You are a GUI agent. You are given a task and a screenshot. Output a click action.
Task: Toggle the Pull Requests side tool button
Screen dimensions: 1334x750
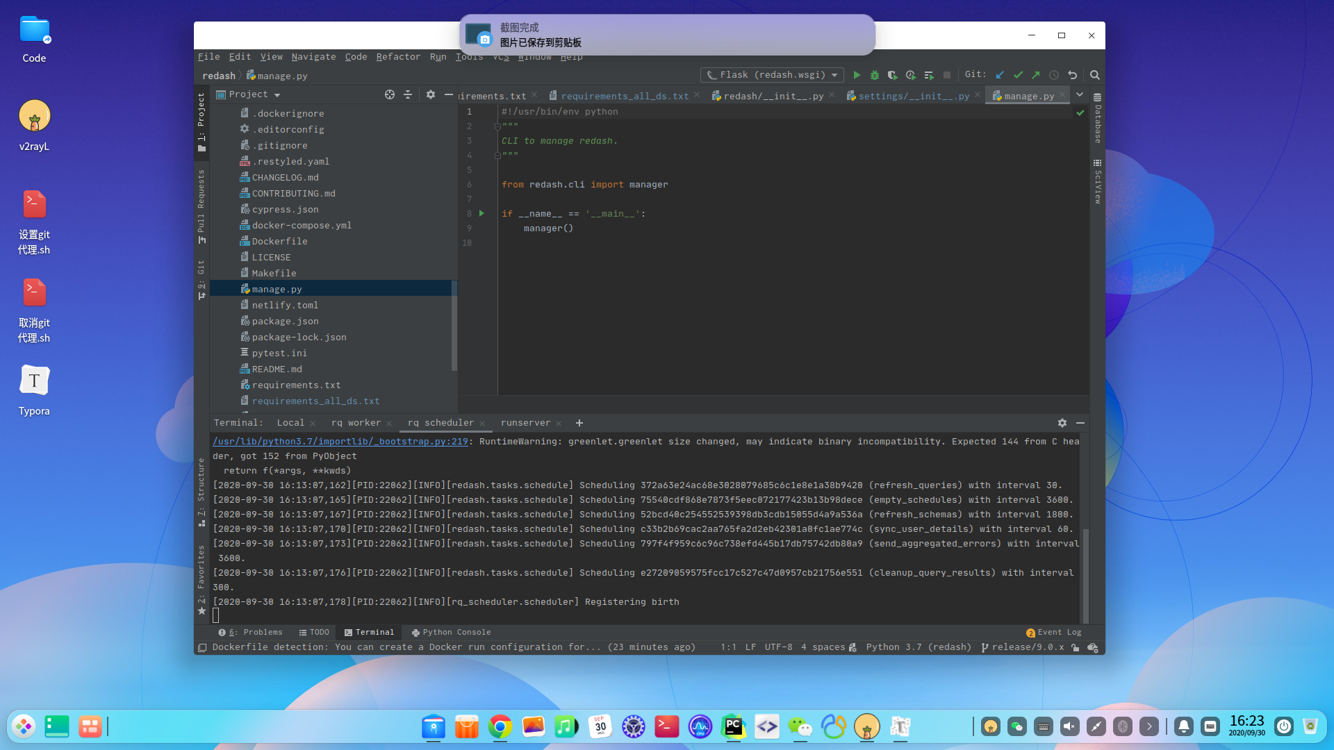(x=201, y=206)
